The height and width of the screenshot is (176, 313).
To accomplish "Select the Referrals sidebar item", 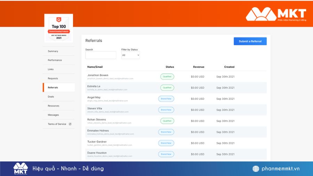I will 59,88.
